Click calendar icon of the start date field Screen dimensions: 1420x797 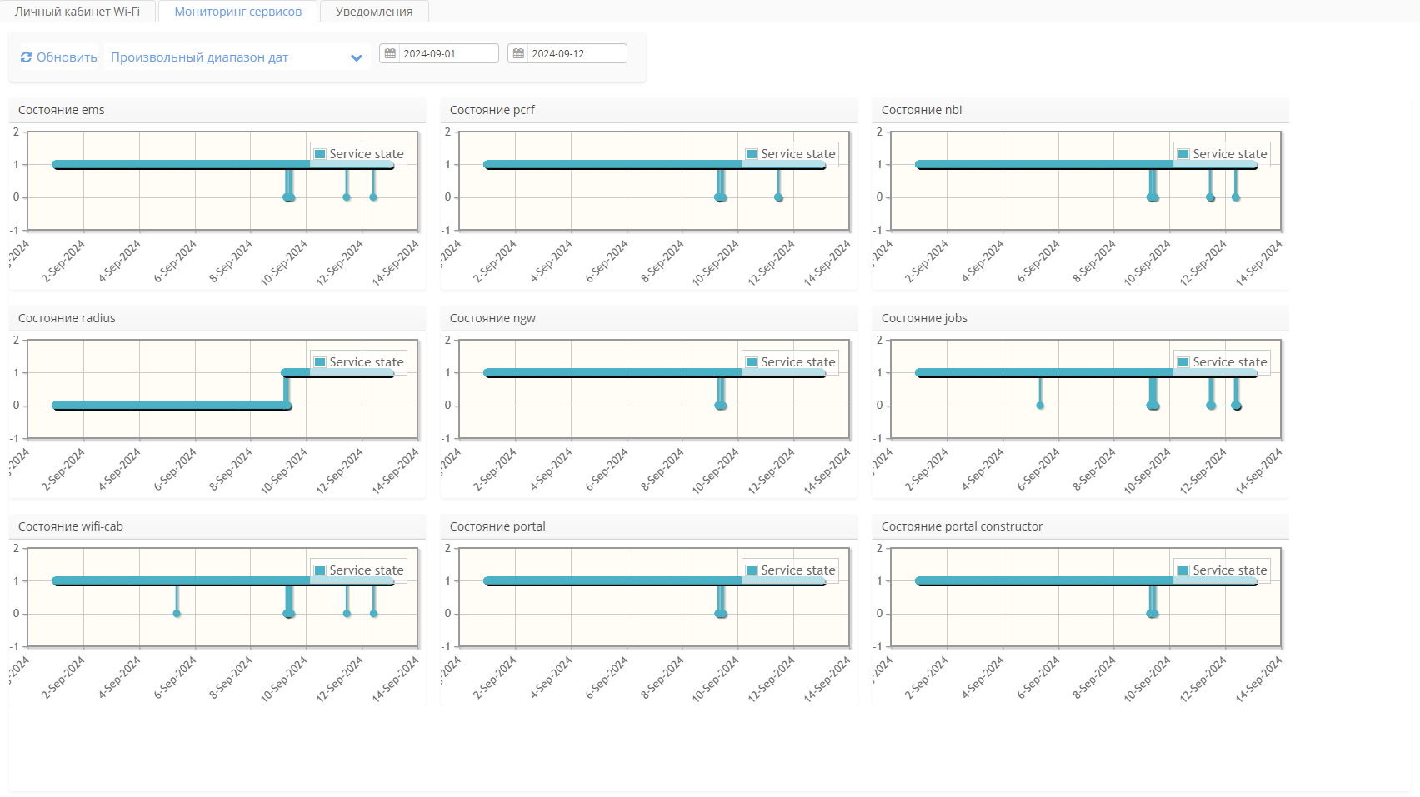pyautogui.click(x=390, y=53)
